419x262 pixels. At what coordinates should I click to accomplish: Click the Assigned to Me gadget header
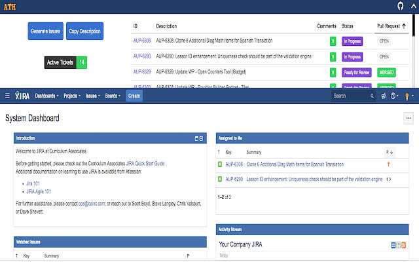click(312, 138)
